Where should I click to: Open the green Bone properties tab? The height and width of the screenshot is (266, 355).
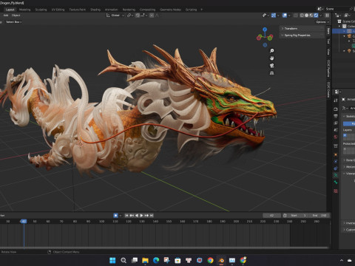(336, 183)
